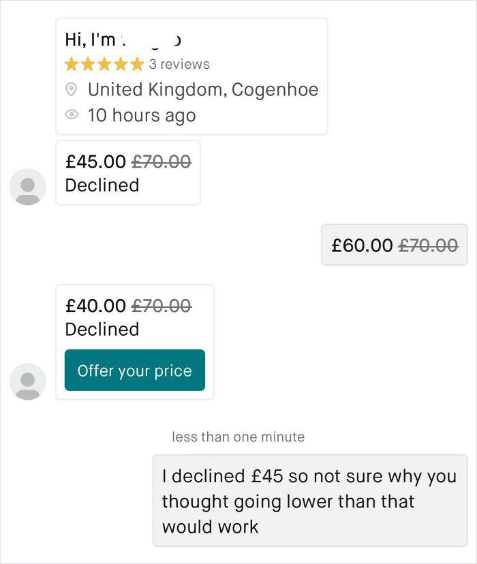Click the eye icon beside 10 hours ago
This screenshot has height=564, width=477.
pyautogui.click(x=71, y=115)
